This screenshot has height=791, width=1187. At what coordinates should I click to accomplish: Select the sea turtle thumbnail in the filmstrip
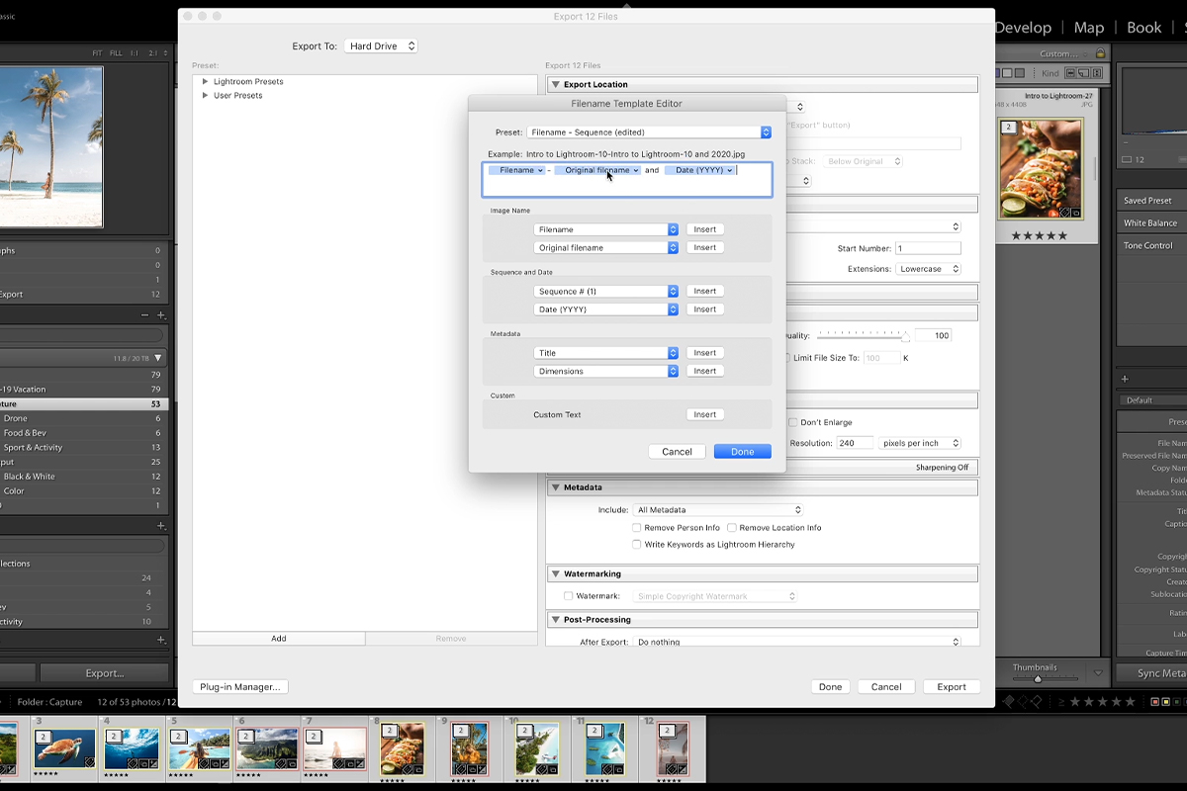click(64, 748)
